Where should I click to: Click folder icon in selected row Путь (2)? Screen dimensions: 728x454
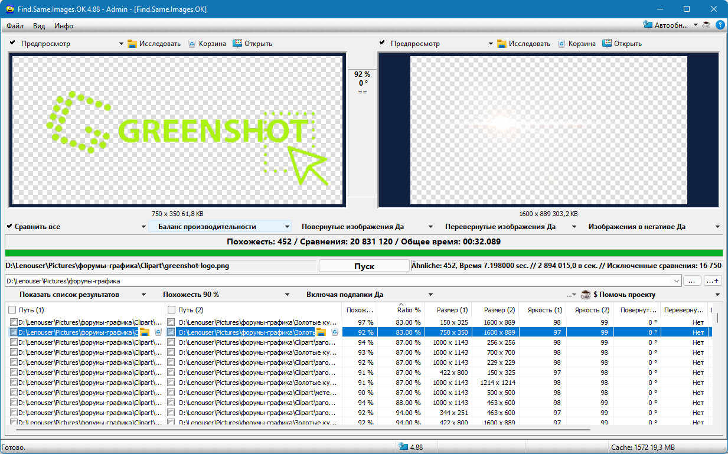(x=321, y=332)
